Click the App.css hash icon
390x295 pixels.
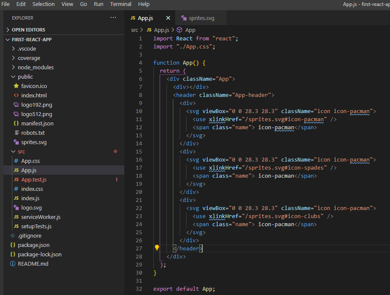coord(16,161)
